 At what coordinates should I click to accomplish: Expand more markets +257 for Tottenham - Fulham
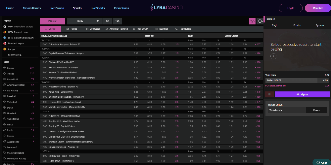coord(258,44)
